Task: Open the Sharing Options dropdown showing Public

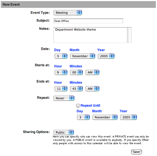Action: [64, 132]
